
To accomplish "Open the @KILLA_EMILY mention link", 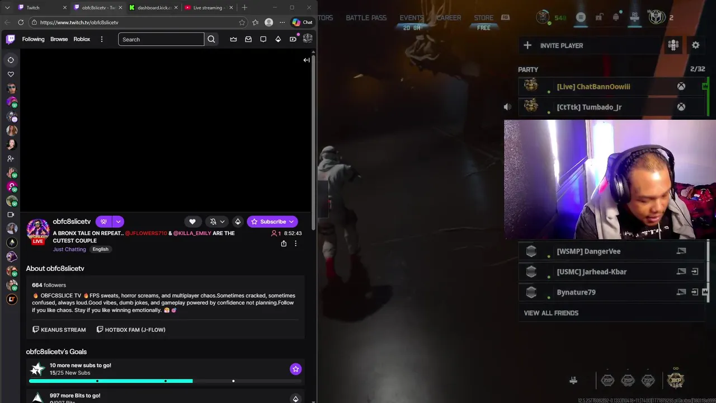I will tap(192, 233).
